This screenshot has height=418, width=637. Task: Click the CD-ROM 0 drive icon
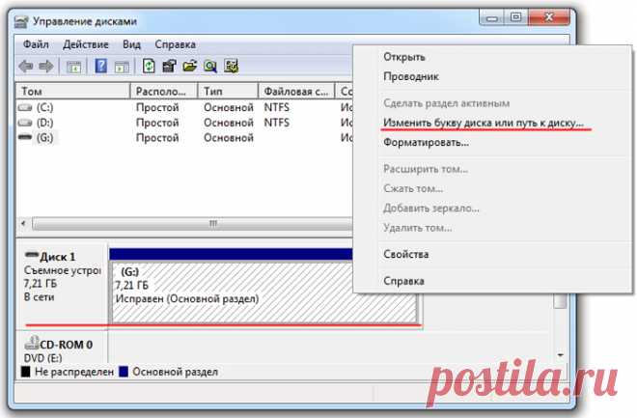click(x=32, y=344)
